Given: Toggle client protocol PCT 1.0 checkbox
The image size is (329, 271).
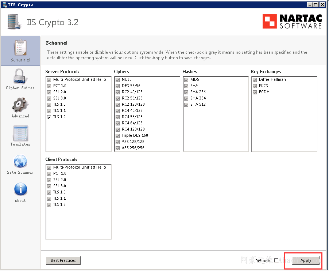Looking at the screenshot, I should pos(49,174).
